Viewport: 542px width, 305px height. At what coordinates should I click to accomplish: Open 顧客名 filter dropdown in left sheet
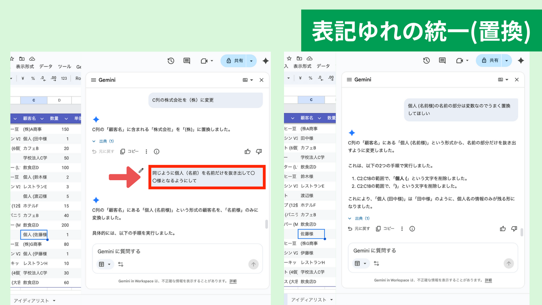42,119
